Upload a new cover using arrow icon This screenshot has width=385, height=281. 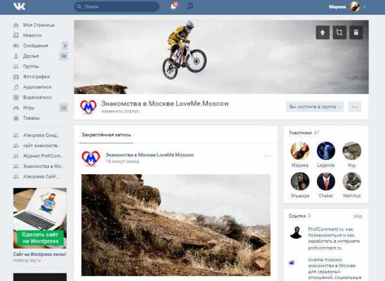(x=322, y=33)
